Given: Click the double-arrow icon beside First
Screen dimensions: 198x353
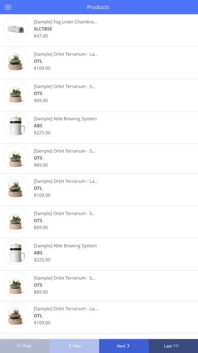Looking at the screenshot, I should [x=18, y=345].
